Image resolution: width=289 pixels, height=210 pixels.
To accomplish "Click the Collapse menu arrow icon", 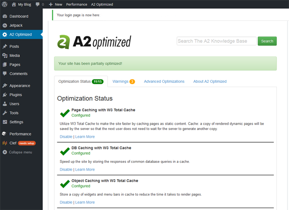I will [5, 152].
